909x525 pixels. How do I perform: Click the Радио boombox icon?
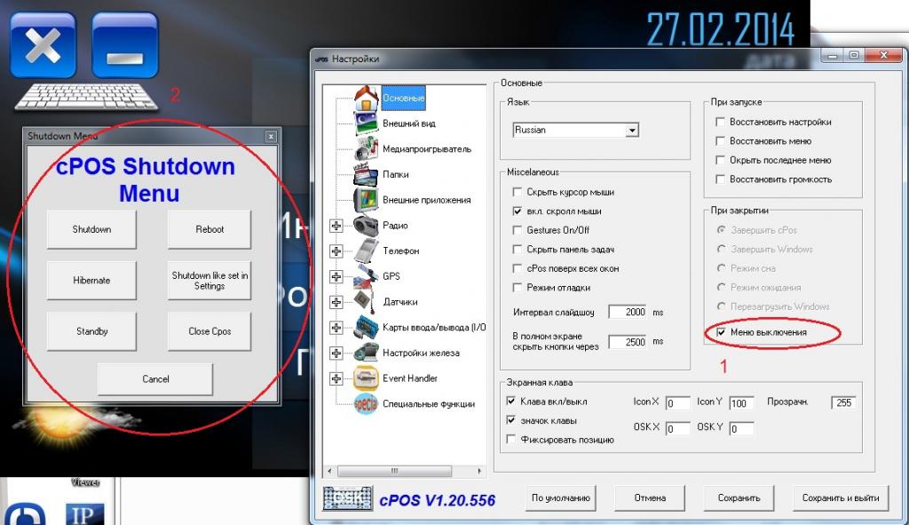(x=367, y=226)
